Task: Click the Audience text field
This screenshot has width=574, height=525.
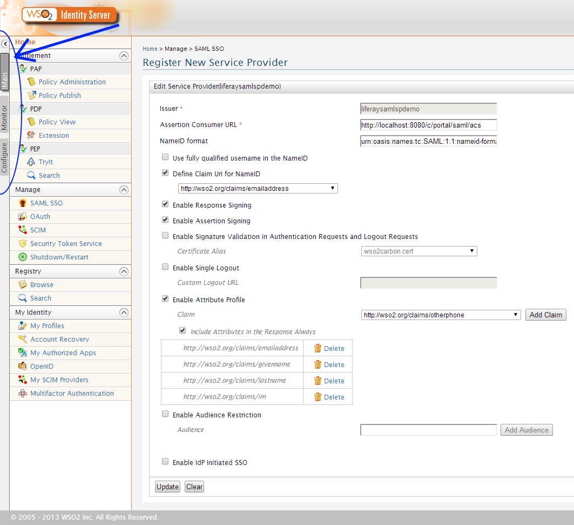Action: click(x=429, y=430)
